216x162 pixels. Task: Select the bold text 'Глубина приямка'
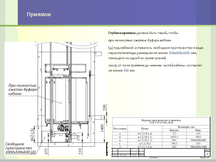pyautogui.click(x=122, y=33)
